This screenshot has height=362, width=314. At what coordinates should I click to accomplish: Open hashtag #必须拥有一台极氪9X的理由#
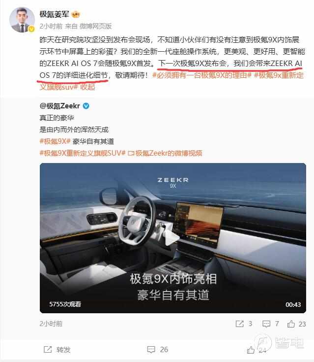202,75
